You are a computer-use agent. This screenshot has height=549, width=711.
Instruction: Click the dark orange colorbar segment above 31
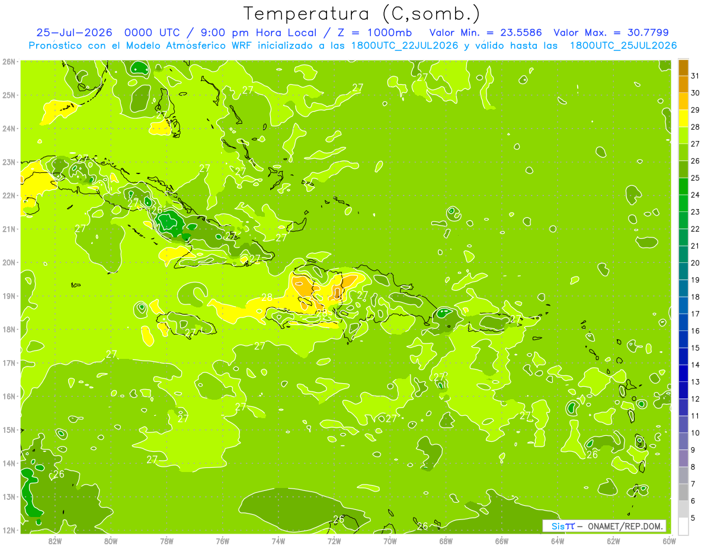click(683, 68)
